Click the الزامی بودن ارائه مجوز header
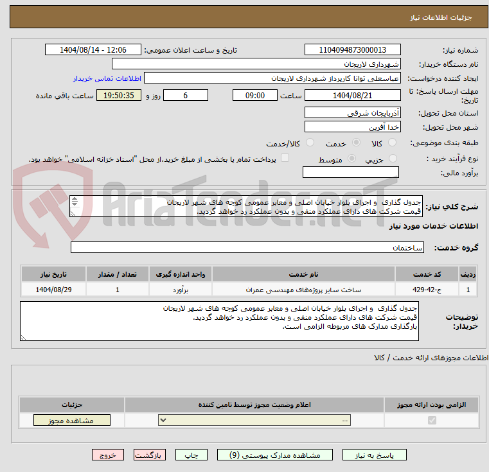 click(x=432, y=405)
